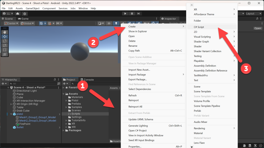
Task: Expand the Pistol folder in Project
Action: [66, 101]
